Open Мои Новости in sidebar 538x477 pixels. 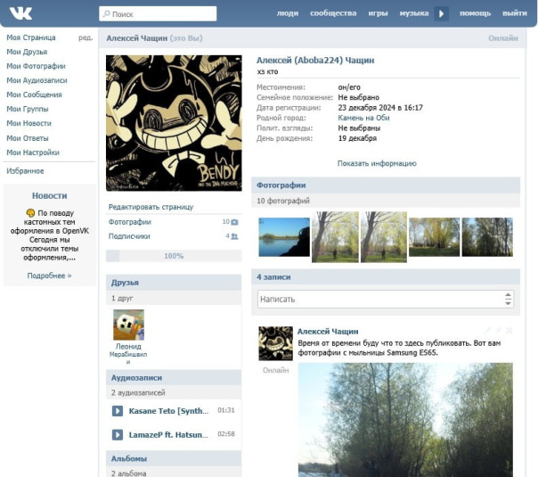(x=29, y=123)
